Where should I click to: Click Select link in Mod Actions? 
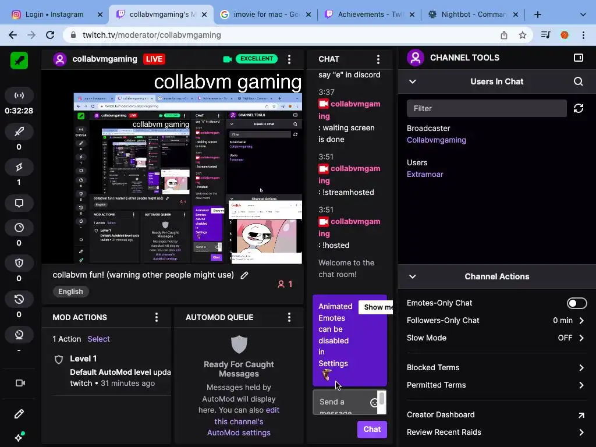click(x=98, y=339)
